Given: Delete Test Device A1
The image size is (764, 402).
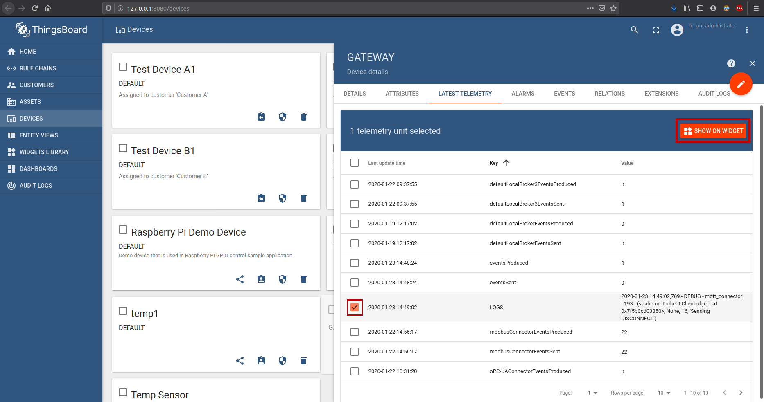Looking at the screenshot, I should [304, 117].
